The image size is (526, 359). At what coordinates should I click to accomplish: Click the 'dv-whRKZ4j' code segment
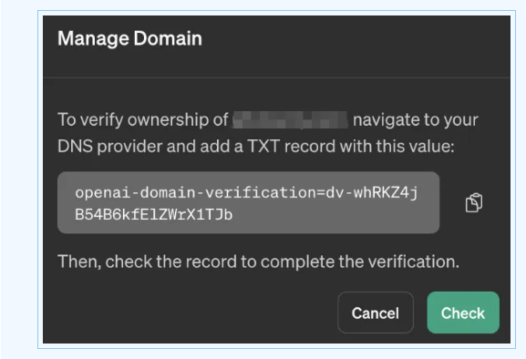click(371, 193)
